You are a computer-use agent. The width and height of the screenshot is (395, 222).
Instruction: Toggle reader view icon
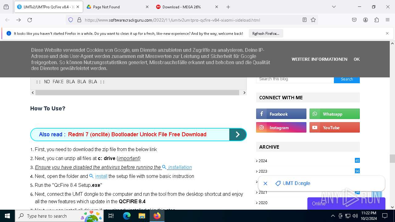click(305, 20)
